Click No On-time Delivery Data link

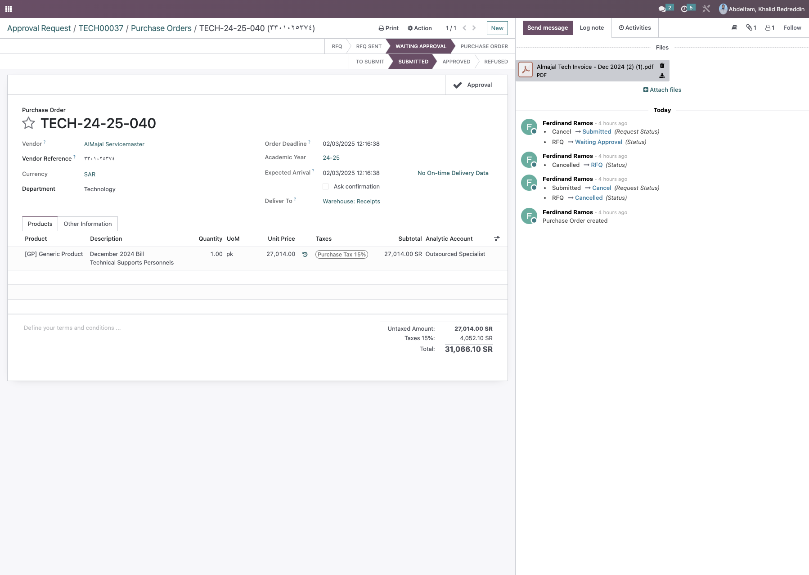453,173
